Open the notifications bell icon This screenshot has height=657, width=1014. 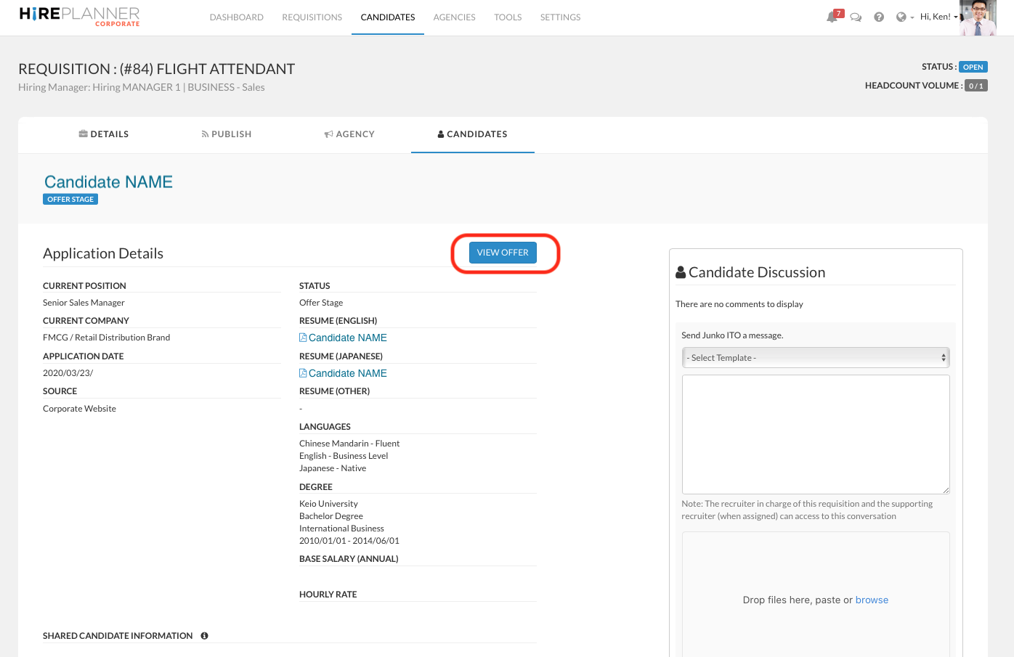[x=832, y=17]
